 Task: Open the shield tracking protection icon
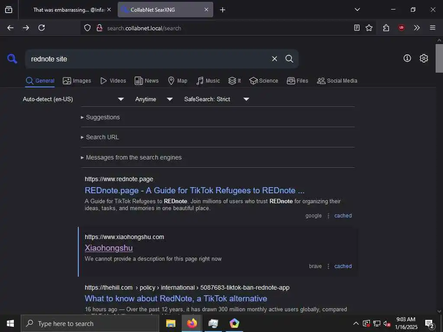click(x=87, y=28)
